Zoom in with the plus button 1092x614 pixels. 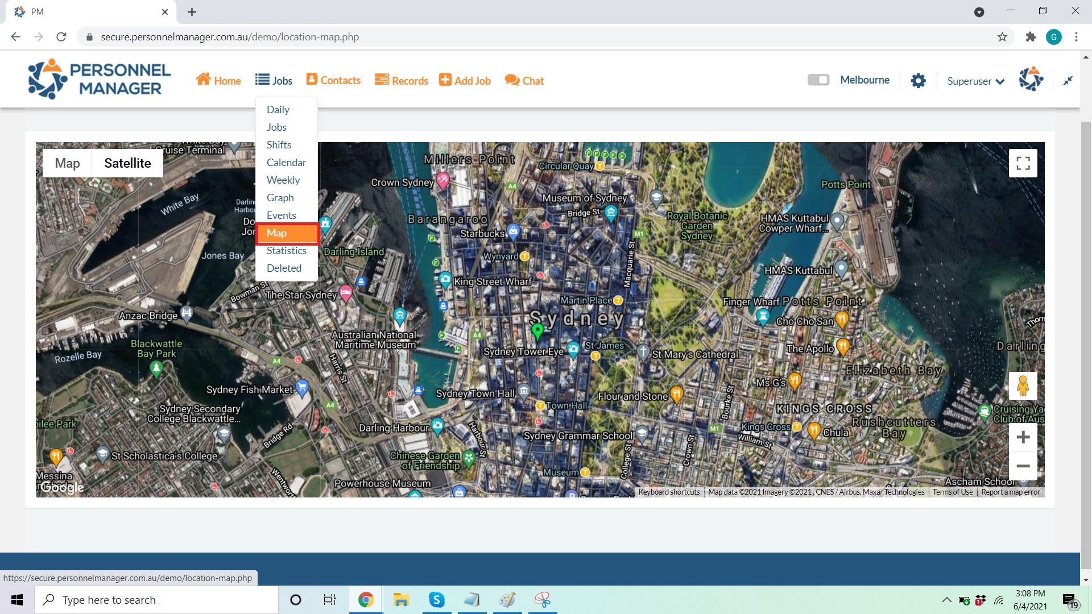[1023, 437]
